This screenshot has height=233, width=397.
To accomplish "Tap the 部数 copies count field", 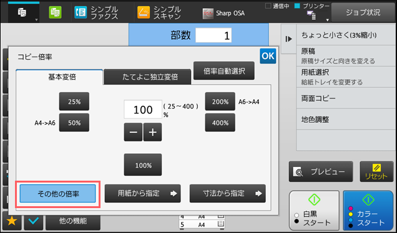I will click(x=213, y=35).
